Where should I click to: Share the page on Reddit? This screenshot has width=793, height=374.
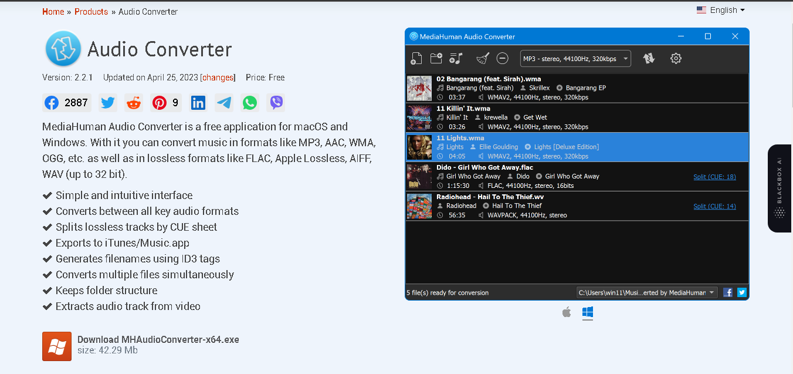(134, 103)
